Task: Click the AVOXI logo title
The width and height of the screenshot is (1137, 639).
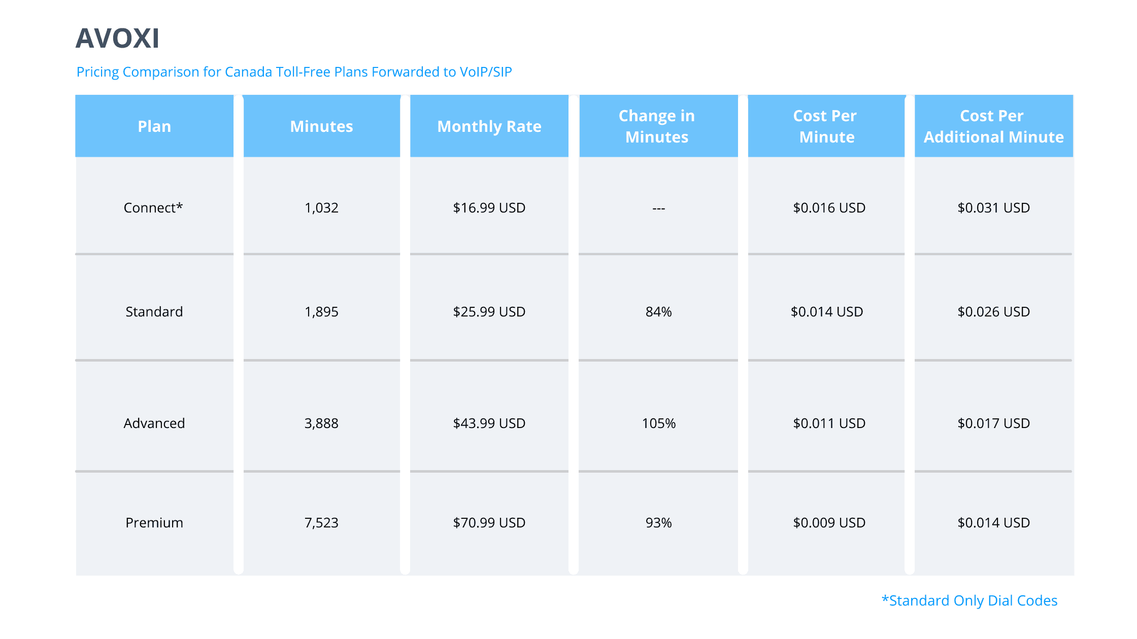Action: coord(117,38)
